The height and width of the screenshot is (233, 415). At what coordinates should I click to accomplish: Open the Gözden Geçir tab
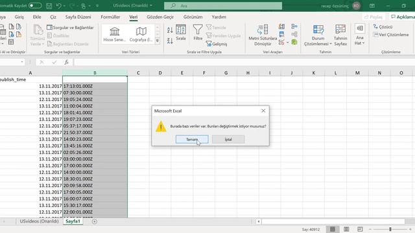pos(160,17)
